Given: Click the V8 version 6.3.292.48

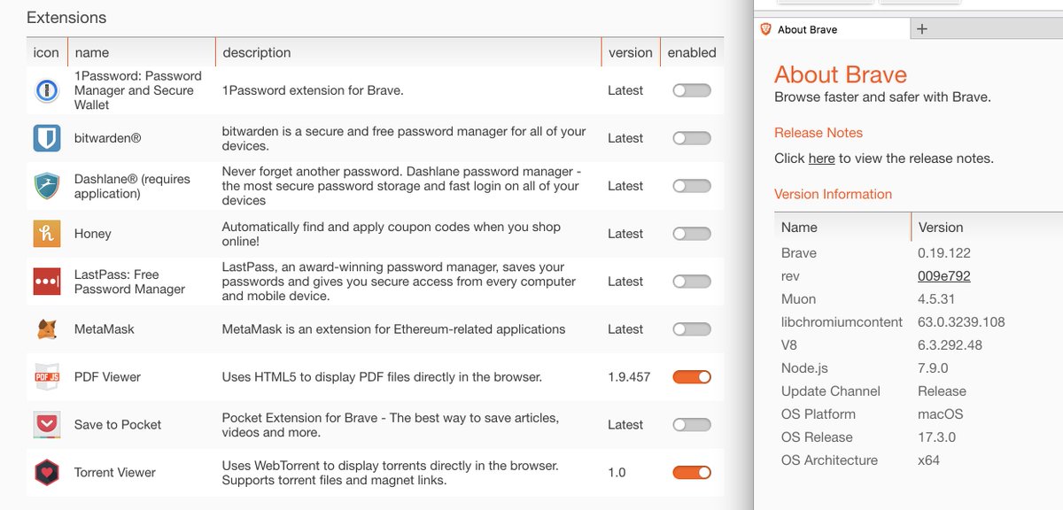Looking at the screenshot, I should pyautogui.click(x=950, y=345).
